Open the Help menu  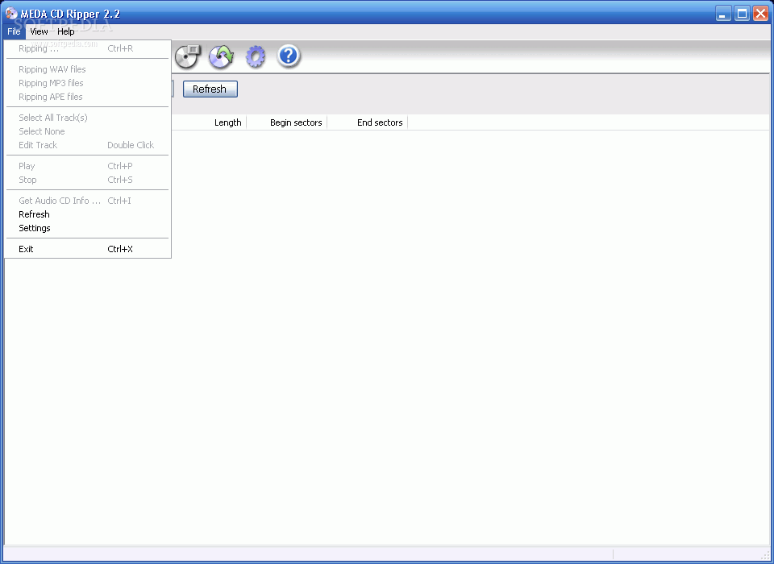pos(65,31)
